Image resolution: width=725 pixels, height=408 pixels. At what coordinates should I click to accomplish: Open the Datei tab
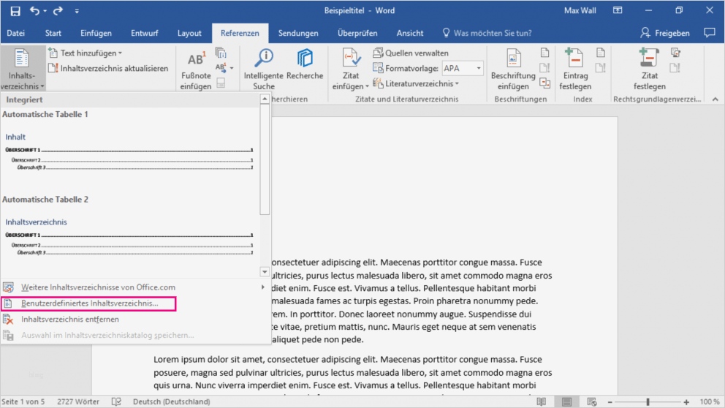click(16, 33)
